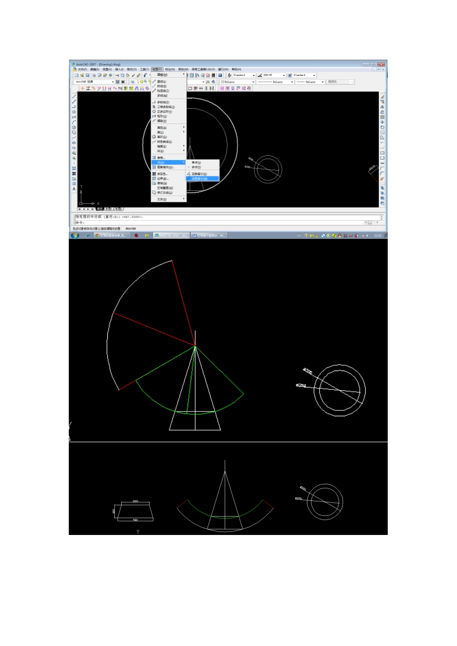Open the 格式(O) menu
Screen dimensions: 457x646
click(x=131, y=69)
